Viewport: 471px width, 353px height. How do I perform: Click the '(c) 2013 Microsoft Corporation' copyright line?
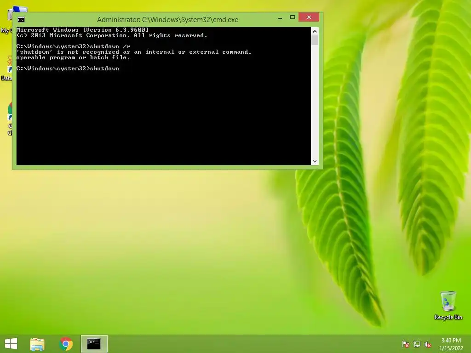click(x=112, y=35)
